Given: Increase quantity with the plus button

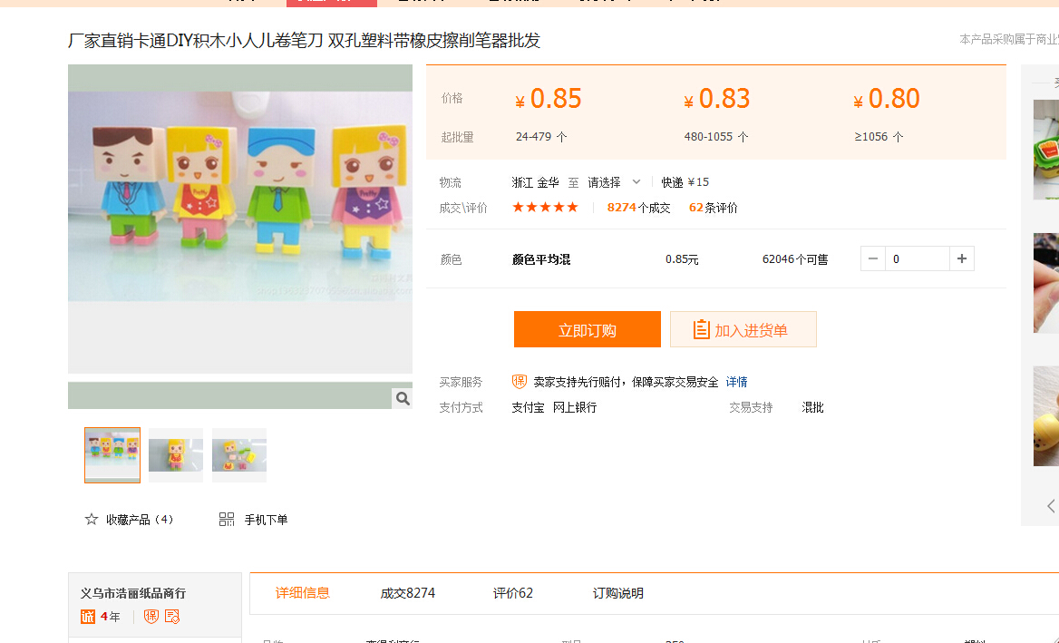Looking at the screenshot, I should click(x=962, y=259).
